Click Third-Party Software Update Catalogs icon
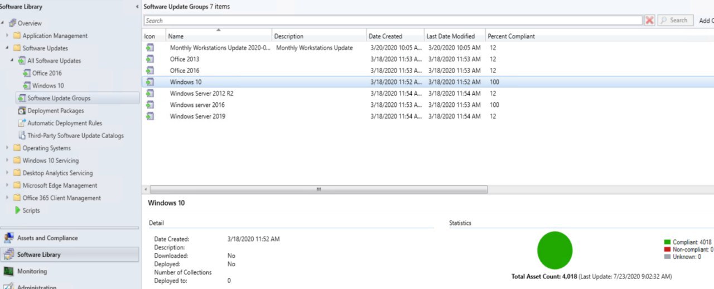The height and width of the screenshot is (289, 714). (22, 135)
